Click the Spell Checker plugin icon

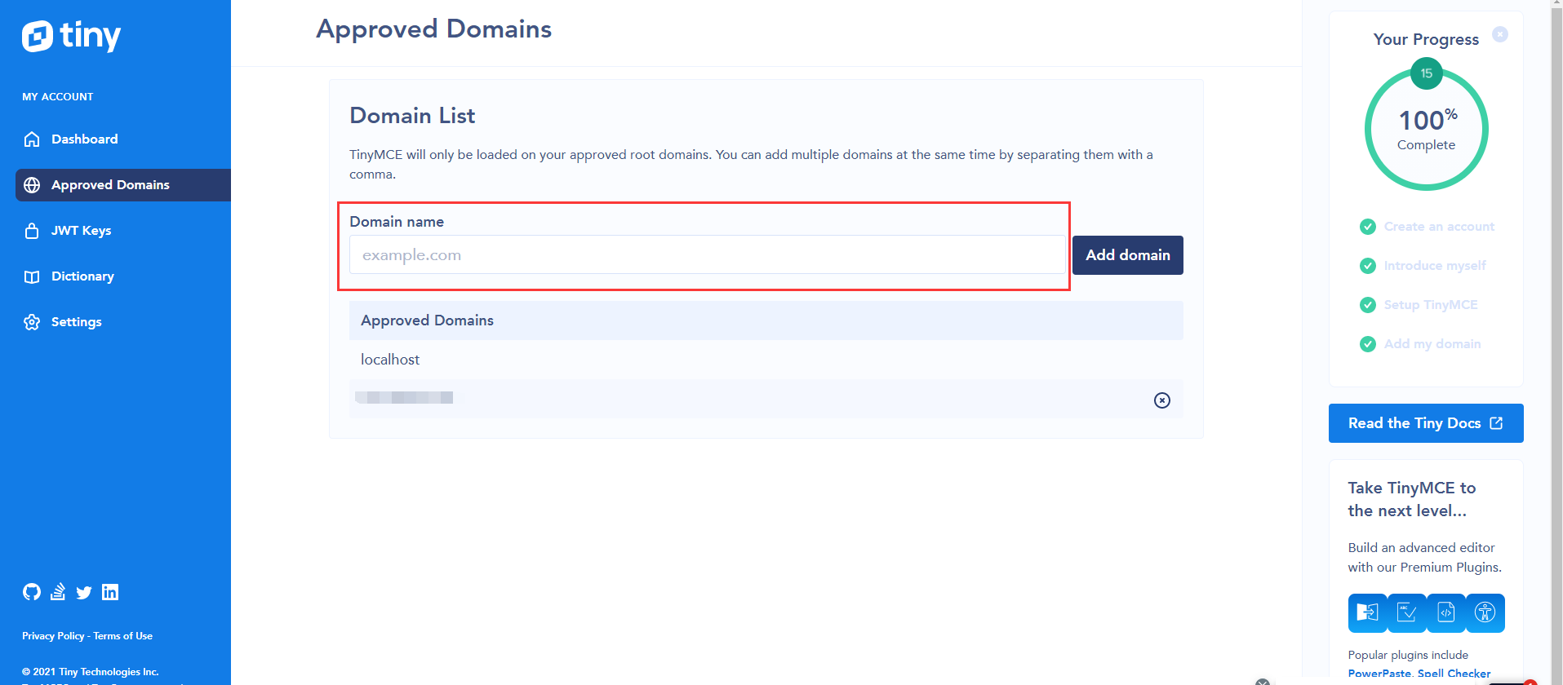[x=1406, y=613]
